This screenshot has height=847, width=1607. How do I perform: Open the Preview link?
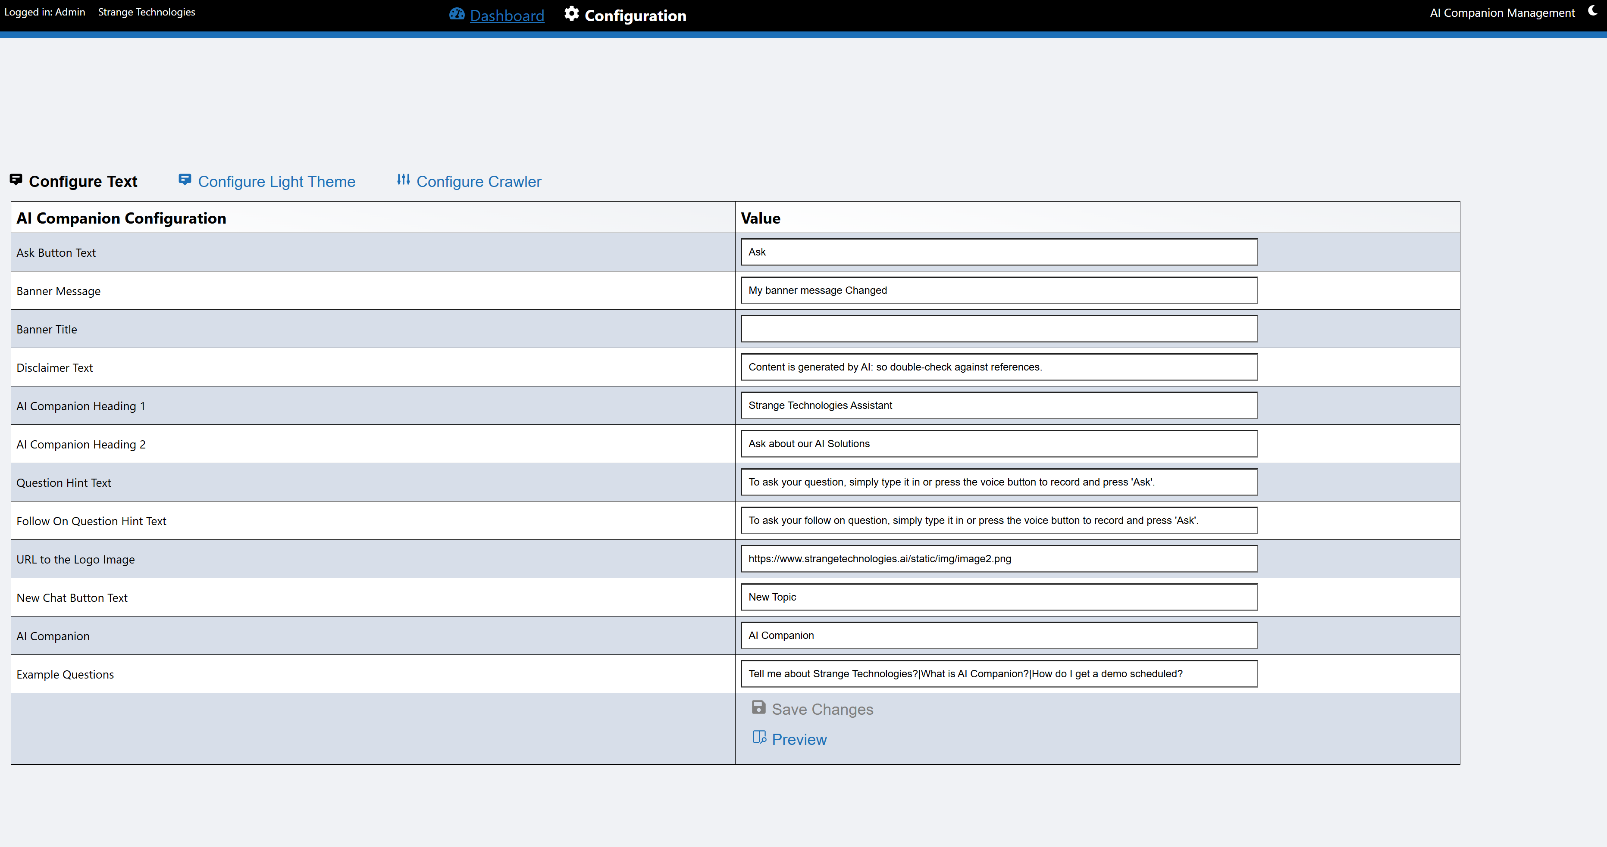[x=799, y=739]
